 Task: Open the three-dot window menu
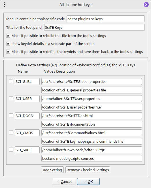[x=5, y=5]
